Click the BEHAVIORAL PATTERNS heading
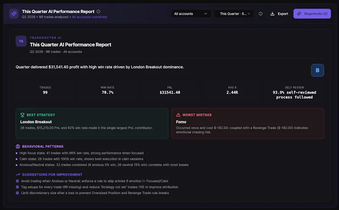 coord(43,146)
